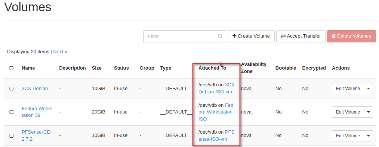Open the 3CX Debian-ISO-vm instance link
The image size is (379, 147).
tap(216, 88)
